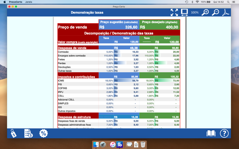Open Launchpad rocket in the Dock

[103, 145]
